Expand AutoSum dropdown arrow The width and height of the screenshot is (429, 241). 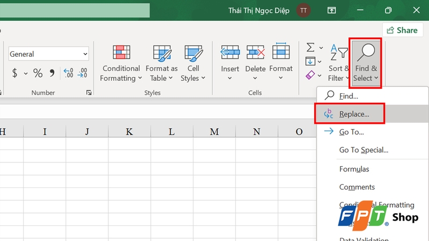321,48
